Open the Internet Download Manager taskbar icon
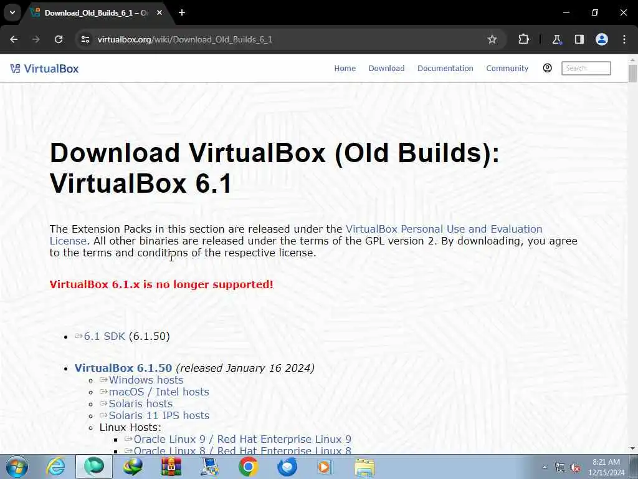638x479 pixels. (133, 467)
